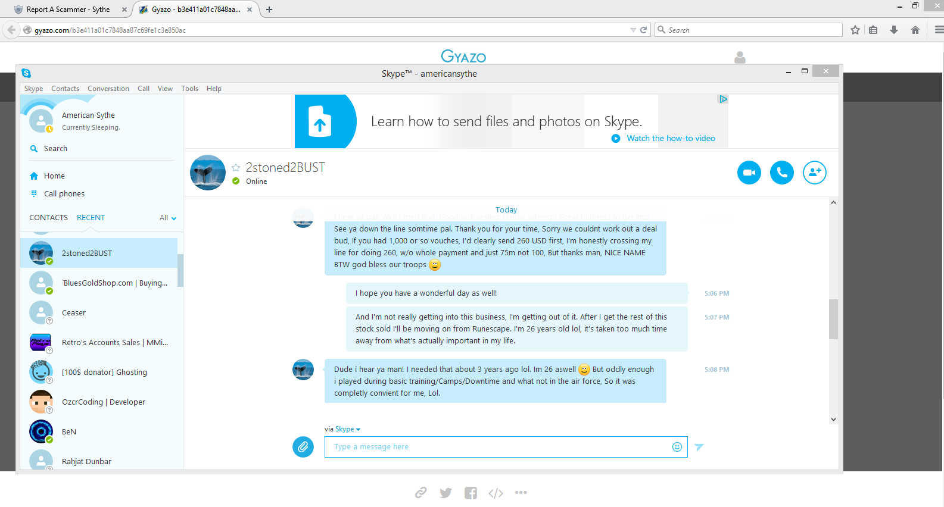Viewport: 944px width, 507px height.
Task: Click the upload icon in the Skype ad
Action: pyautogui.click(x=320, y=121)
